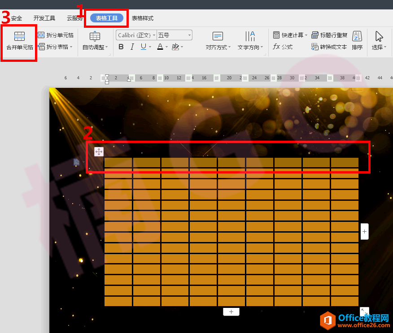Image resolution: width=393 pixels, height=333 pixels.
Task: Click the first-line indent marker on the ruler
Action: coord(107,76)
